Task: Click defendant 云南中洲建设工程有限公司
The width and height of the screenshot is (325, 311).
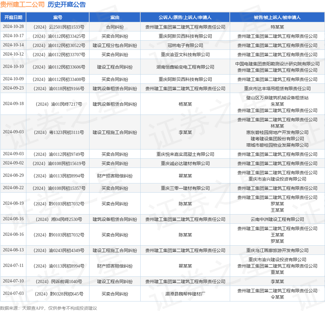Action: coord(277,219)
